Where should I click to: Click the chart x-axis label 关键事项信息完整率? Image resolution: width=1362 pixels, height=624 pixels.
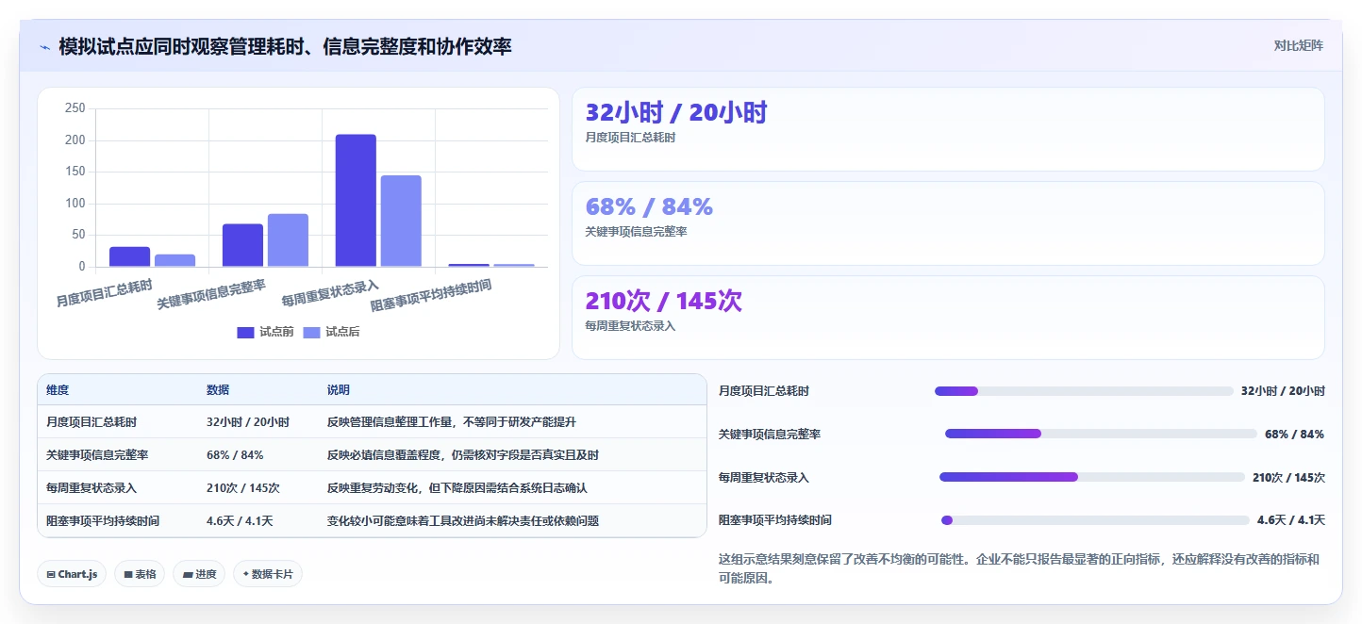[210, 294]
